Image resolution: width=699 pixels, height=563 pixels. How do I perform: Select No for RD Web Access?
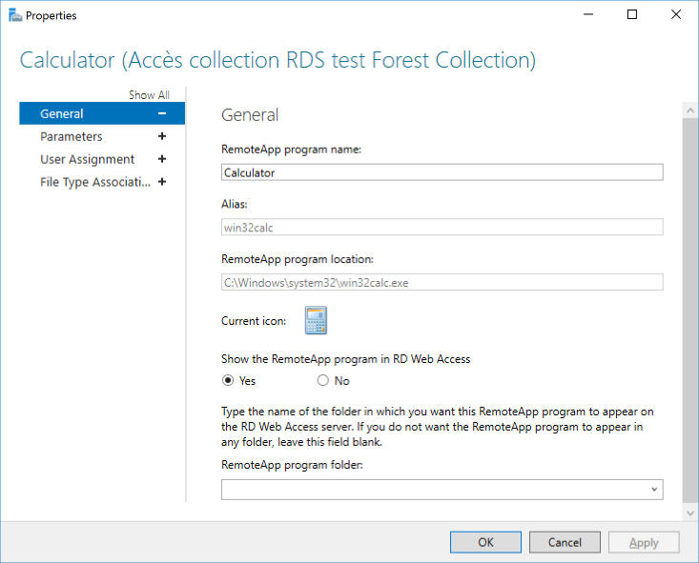click(322, 380)
